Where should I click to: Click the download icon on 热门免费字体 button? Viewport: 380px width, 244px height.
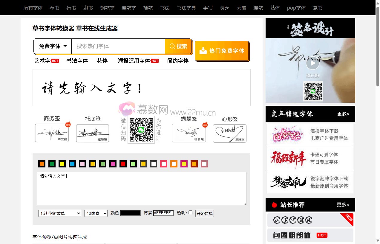(x=203, y=51)
